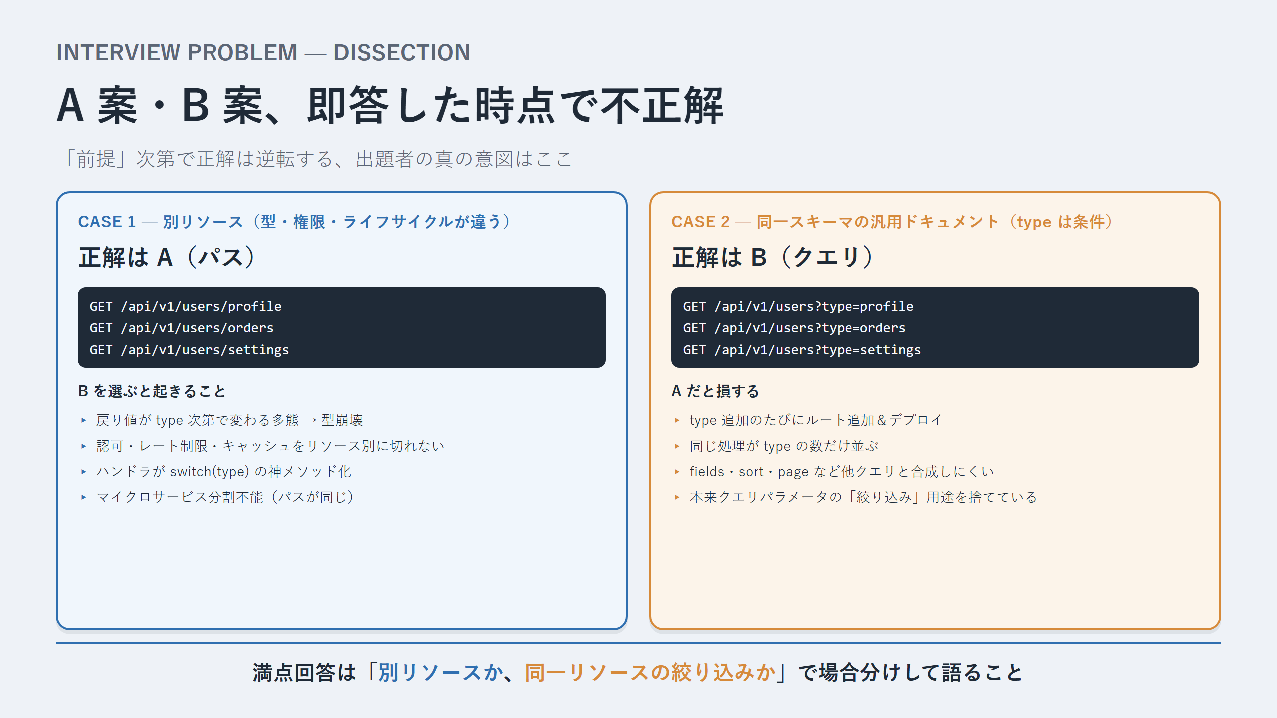Select code line 'GET /api/v1/users/settings'
The image size is (1277, 718).
(x=189, y=350)
